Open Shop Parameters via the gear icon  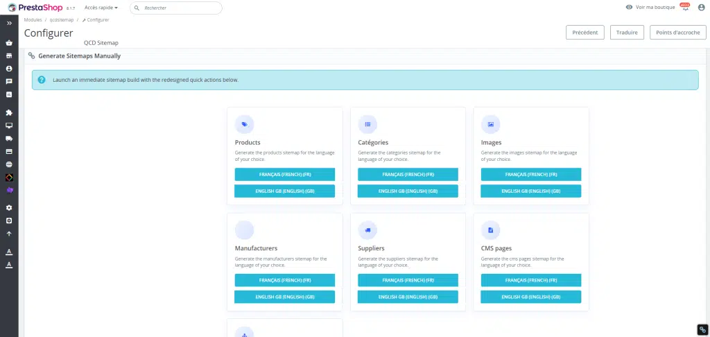(x=9, y=208)
